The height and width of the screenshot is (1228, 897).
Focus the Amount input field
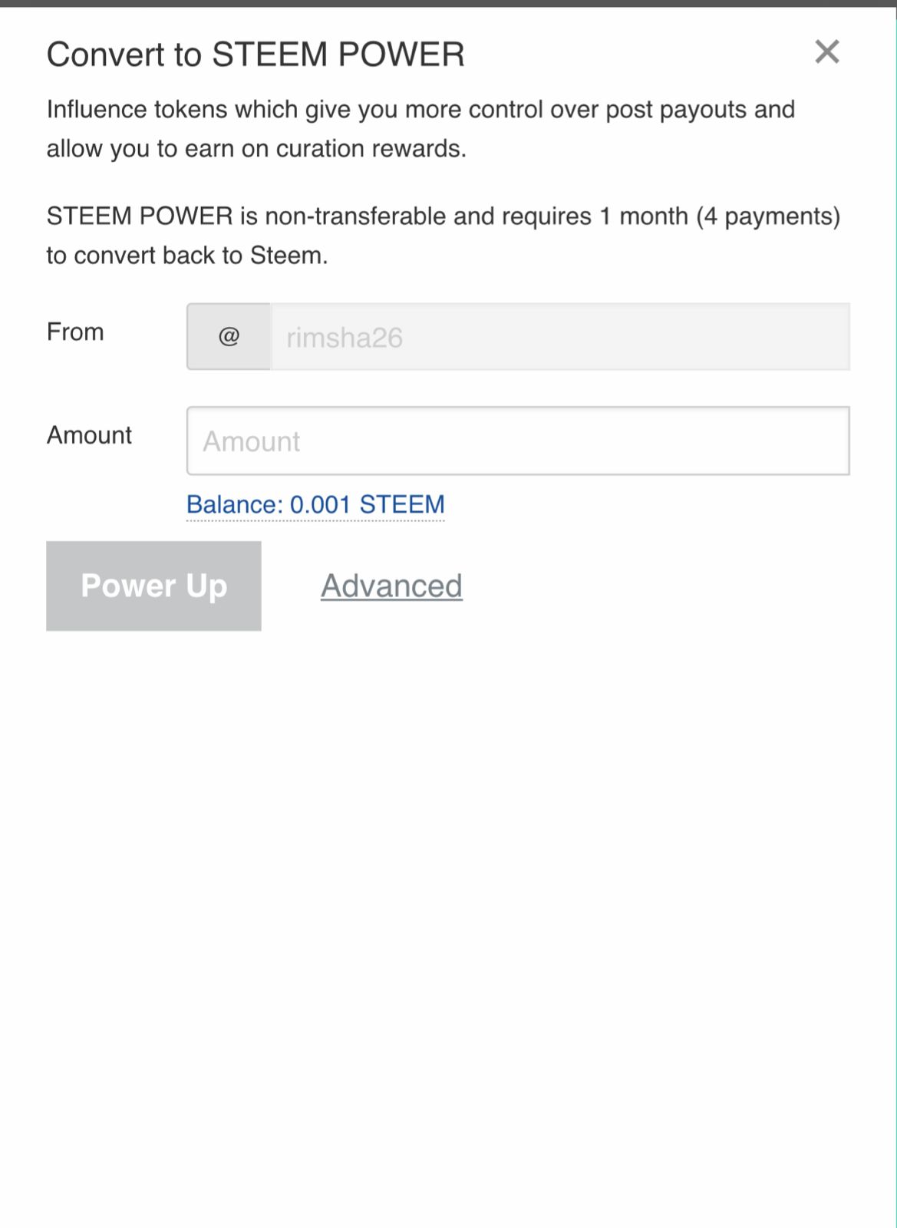(x=518, y=441)
